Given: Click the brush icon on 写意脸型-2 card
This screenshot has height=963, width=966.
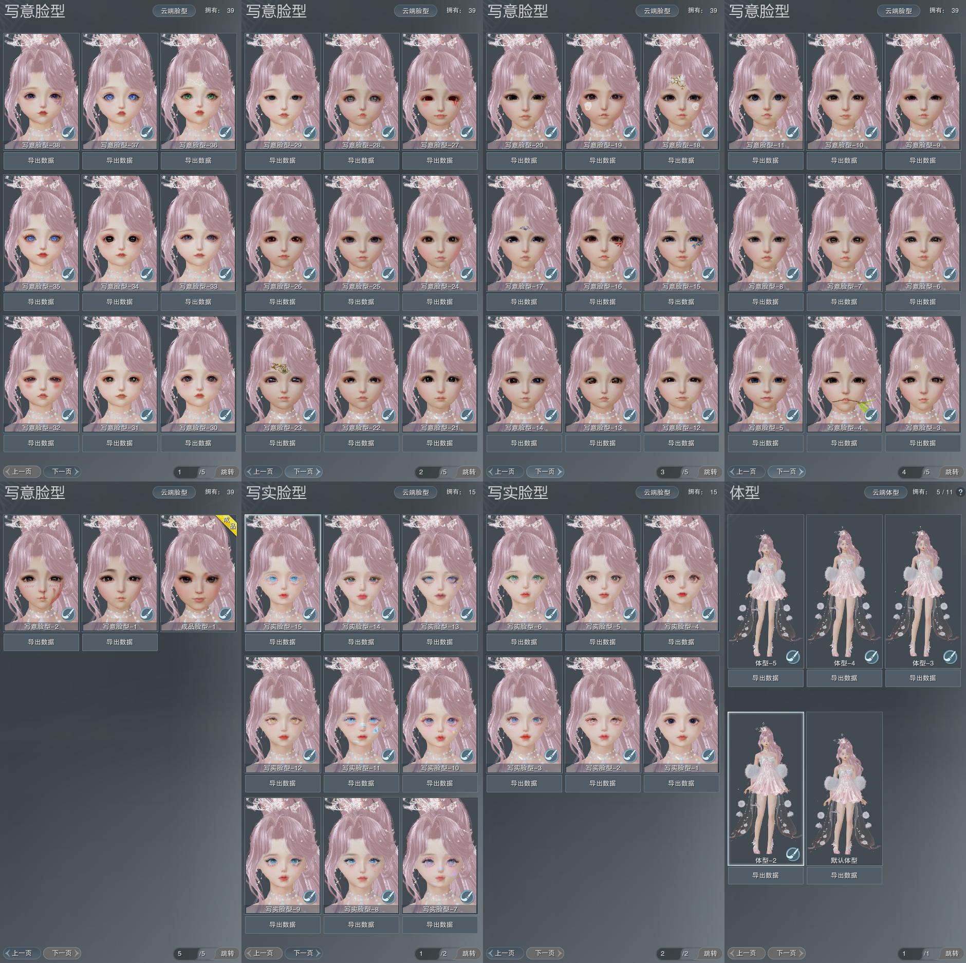Looking at the screenshot, I should 68,614.
